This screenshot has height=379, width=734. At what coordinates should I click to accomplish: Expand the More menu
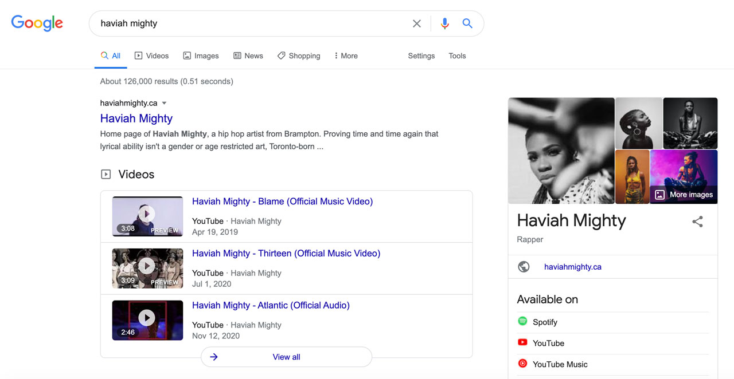346,56
